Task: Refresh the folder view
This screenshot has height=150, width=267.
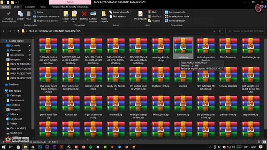Action: (220, 31)
